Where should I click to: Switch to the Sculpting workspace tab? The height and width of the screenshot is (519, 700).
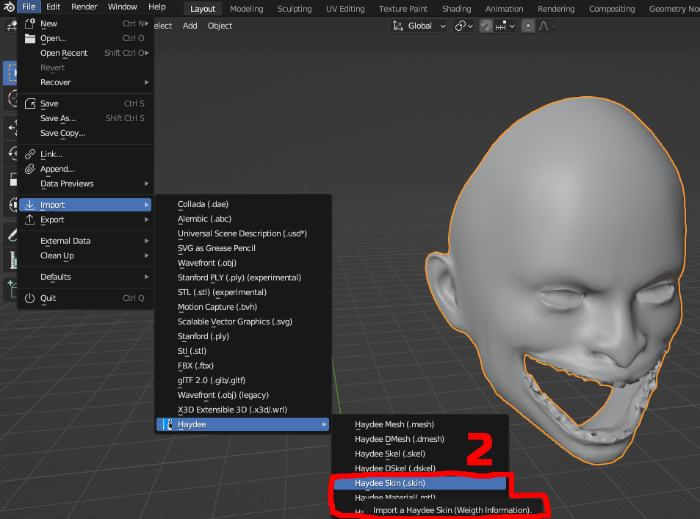[x=295, y=9]
